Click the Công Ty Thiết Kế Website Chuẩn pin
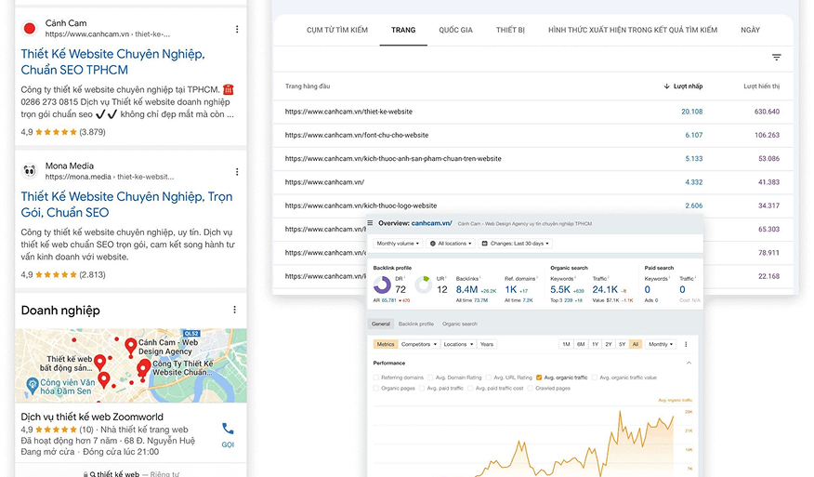This screenshot has height=477, width=814. coord(143,367)
